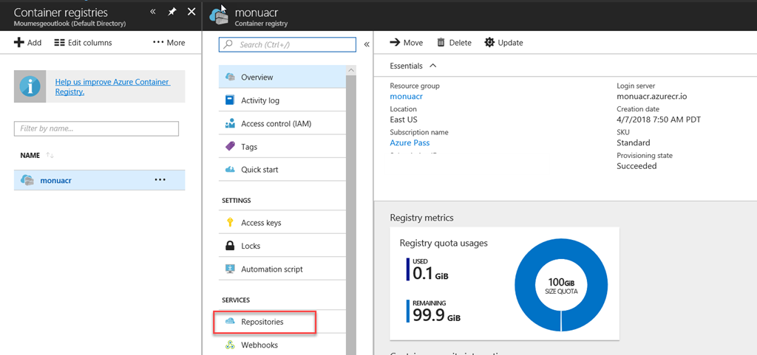Click the Automation script download icon
Screen dimensions: 757x355
click(x=231, y=269)
